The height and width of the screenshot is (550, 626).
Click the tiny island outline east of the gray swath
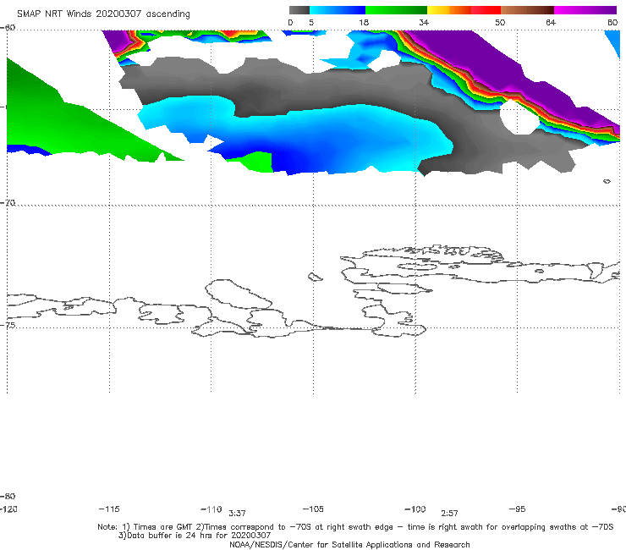tap(607, 181)
